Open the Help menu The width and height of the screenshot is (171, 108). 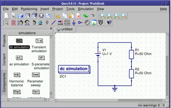click(x=163, y=9)
